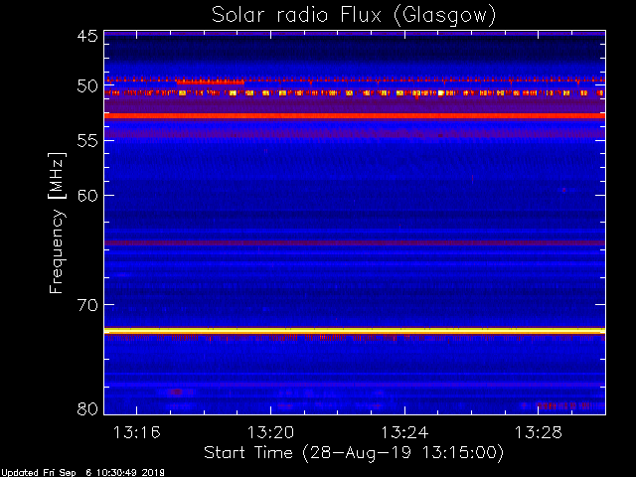Click the "Updated Fri Sep 6 10:30:49 2019" timestamp
Screen dimensions: 636x477
coord(82,473)
